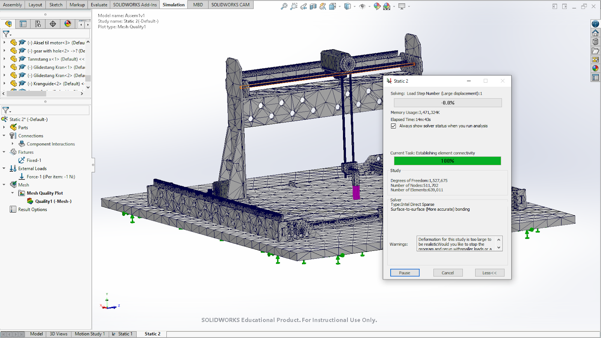The height and width of the screenshot is (338, 601).
Task: Click the View Settings monitor icon
Action: coord(402,6)
